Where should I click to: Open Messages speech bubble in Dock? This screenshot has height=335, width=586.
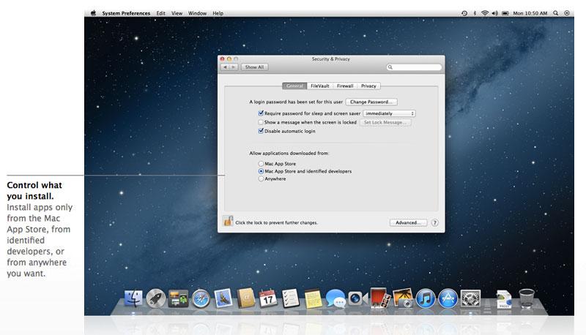(x=335, y=298)
